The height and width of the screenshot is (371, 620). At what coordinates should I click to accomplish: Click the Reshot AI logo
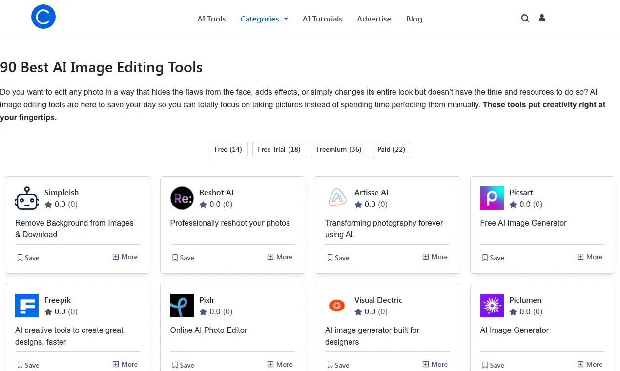pos(182,198)
